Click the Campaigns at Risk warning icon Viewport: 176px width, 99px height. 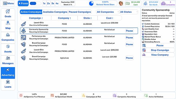84,95
